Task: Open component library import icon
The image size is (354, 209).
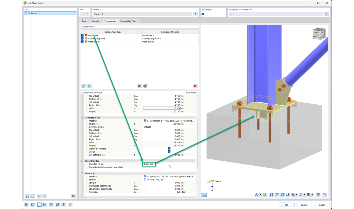Action: point(140,86)
